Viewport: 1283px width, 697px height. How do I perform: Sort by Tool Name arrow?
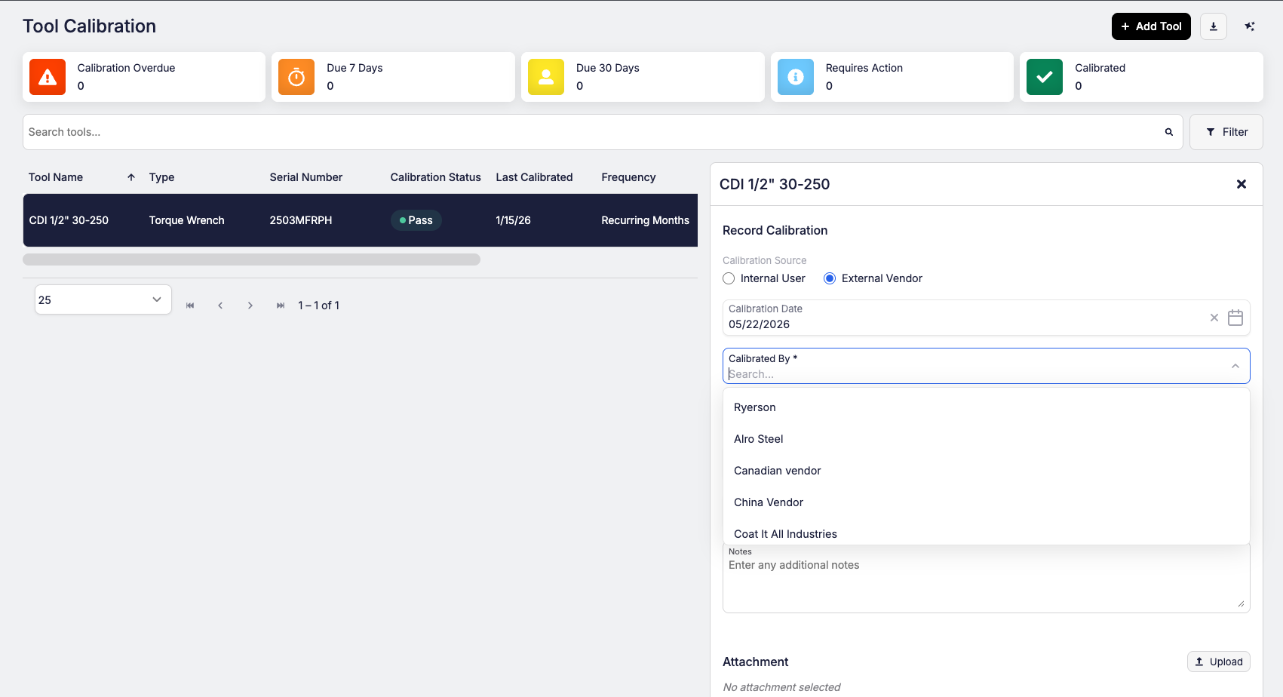click(131, 177)
